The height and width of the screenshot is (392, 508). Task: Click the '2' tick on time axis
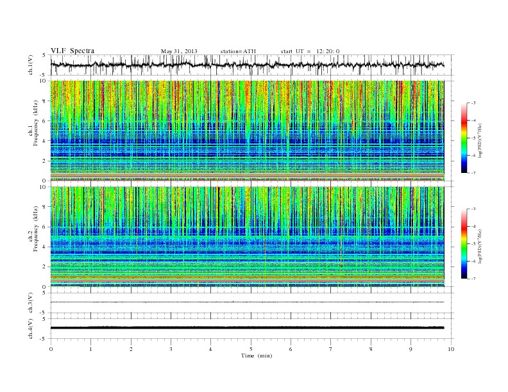[x=131, y=349]
